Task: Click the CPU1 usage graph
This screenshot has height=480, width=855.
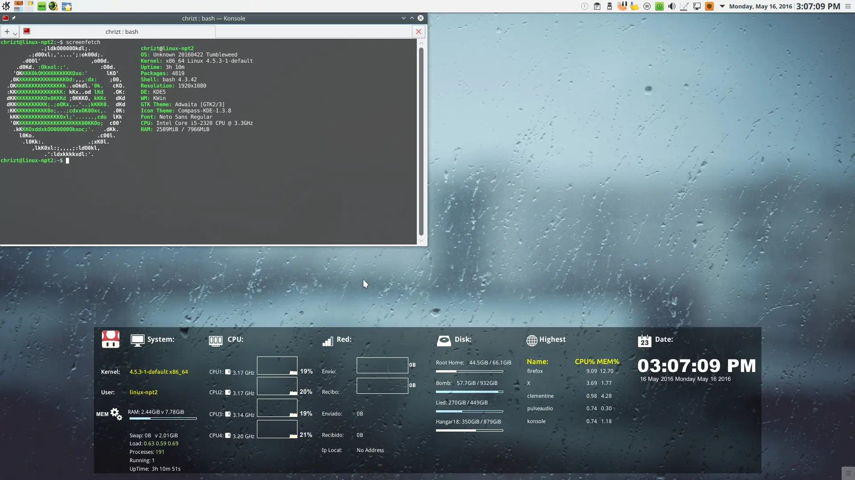Action: click(x=277, y=366)
